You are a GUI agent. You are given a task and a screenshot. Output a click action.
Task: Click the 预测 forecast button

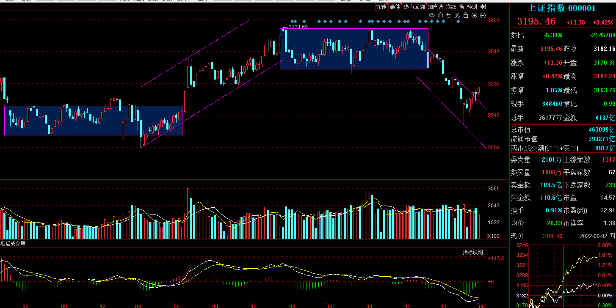[x=472, y=7]
